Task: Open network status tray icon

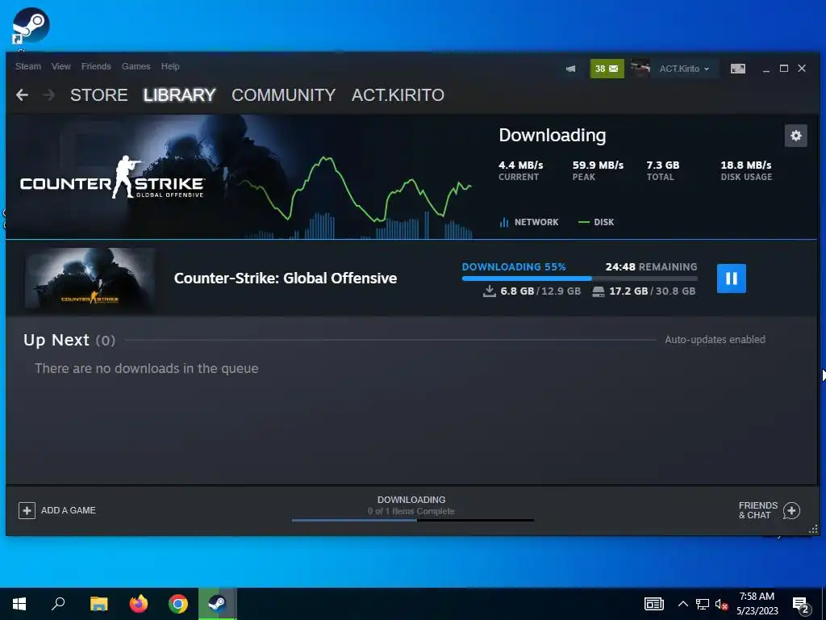Action: pyautogui.click(x=703, y=604)
